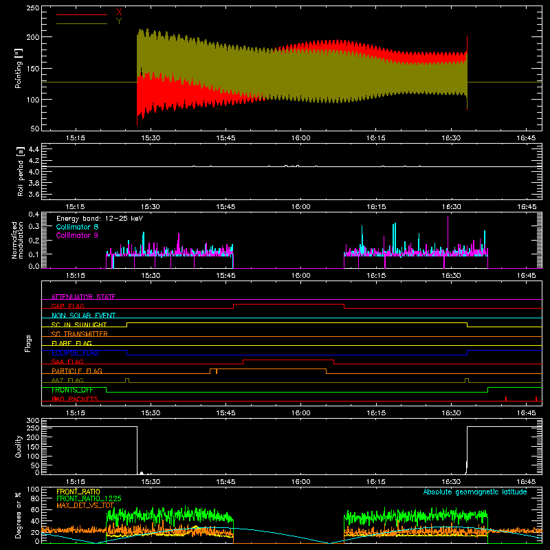
Task: Click the olive A4Z_FLAG label
Action: point(67,380)
